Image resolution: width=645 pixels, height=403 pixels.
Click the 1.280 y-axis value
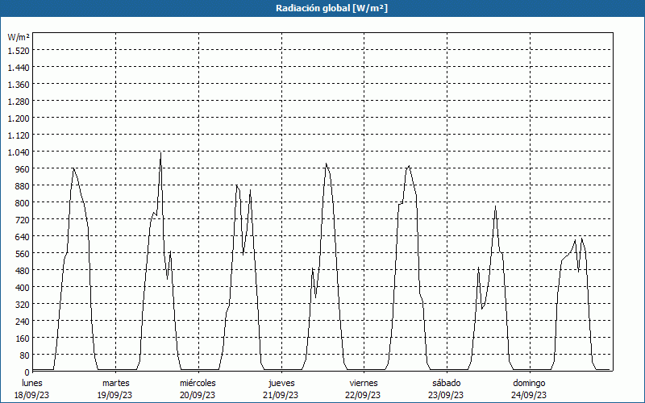pos(19,102)
